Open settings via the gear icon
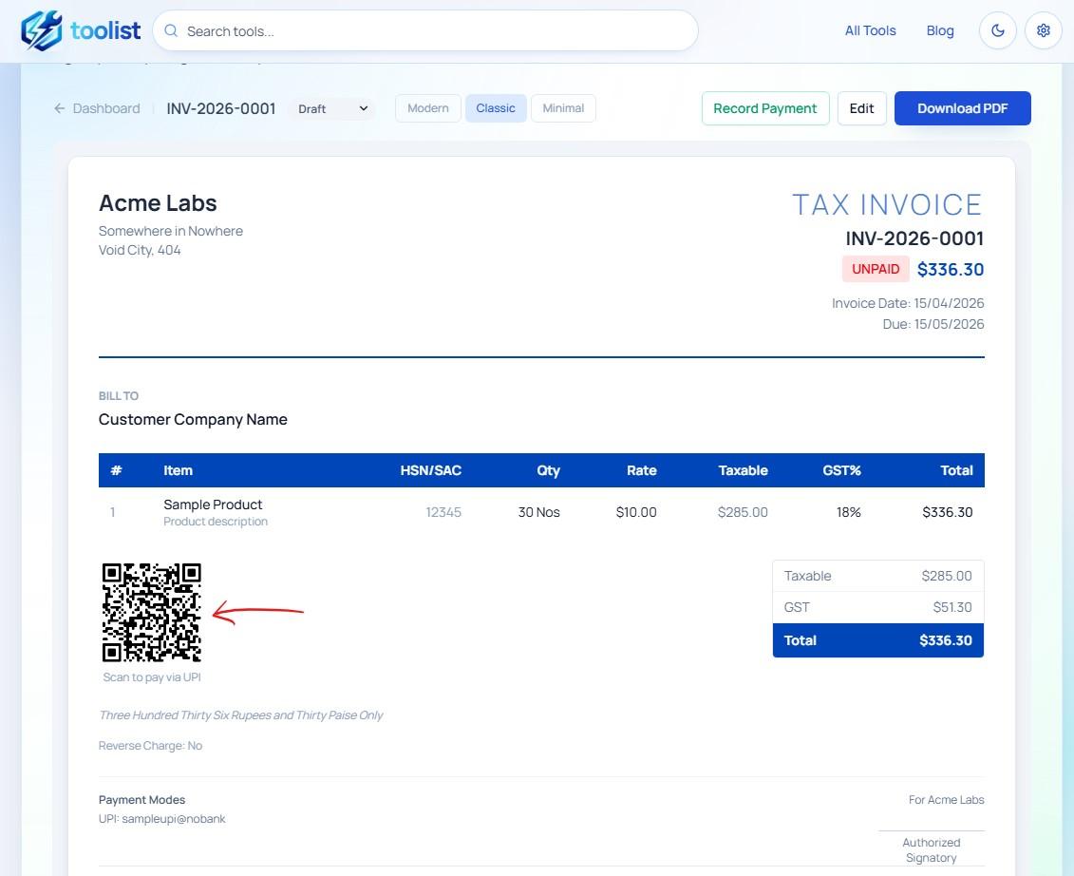1074x876 pixels. click(1043, 29)
